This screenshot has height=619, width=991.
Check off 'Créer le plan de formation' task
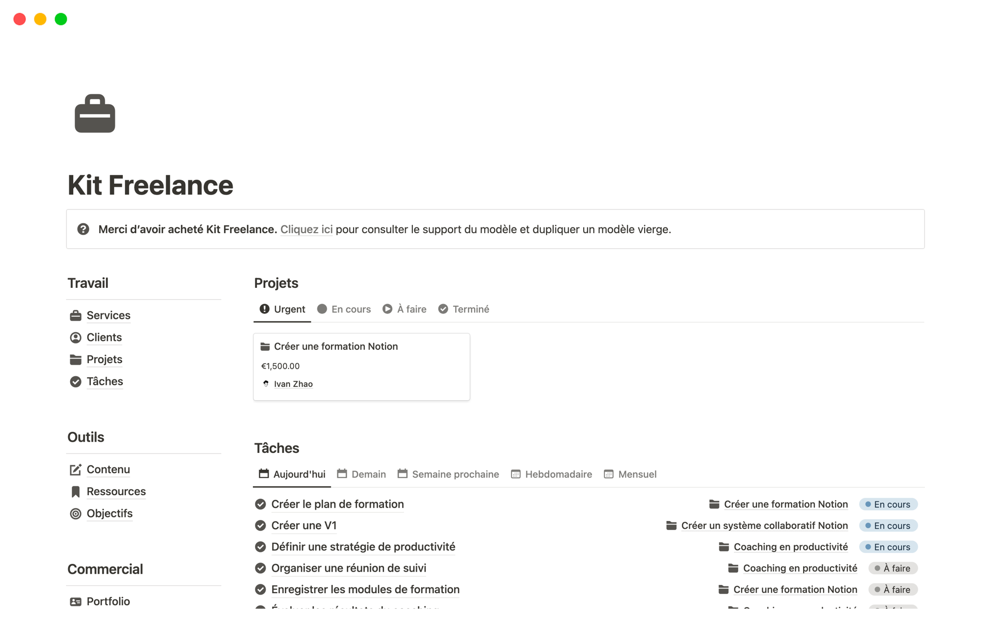(x=261, y=504)
